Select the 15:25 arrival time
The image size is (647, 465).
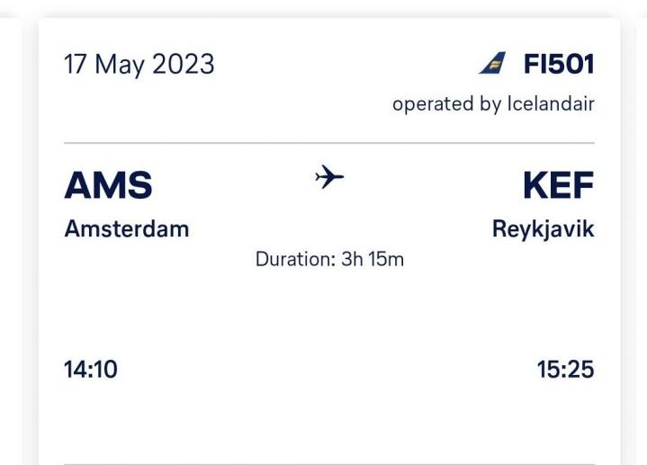(x=565, y=369)
